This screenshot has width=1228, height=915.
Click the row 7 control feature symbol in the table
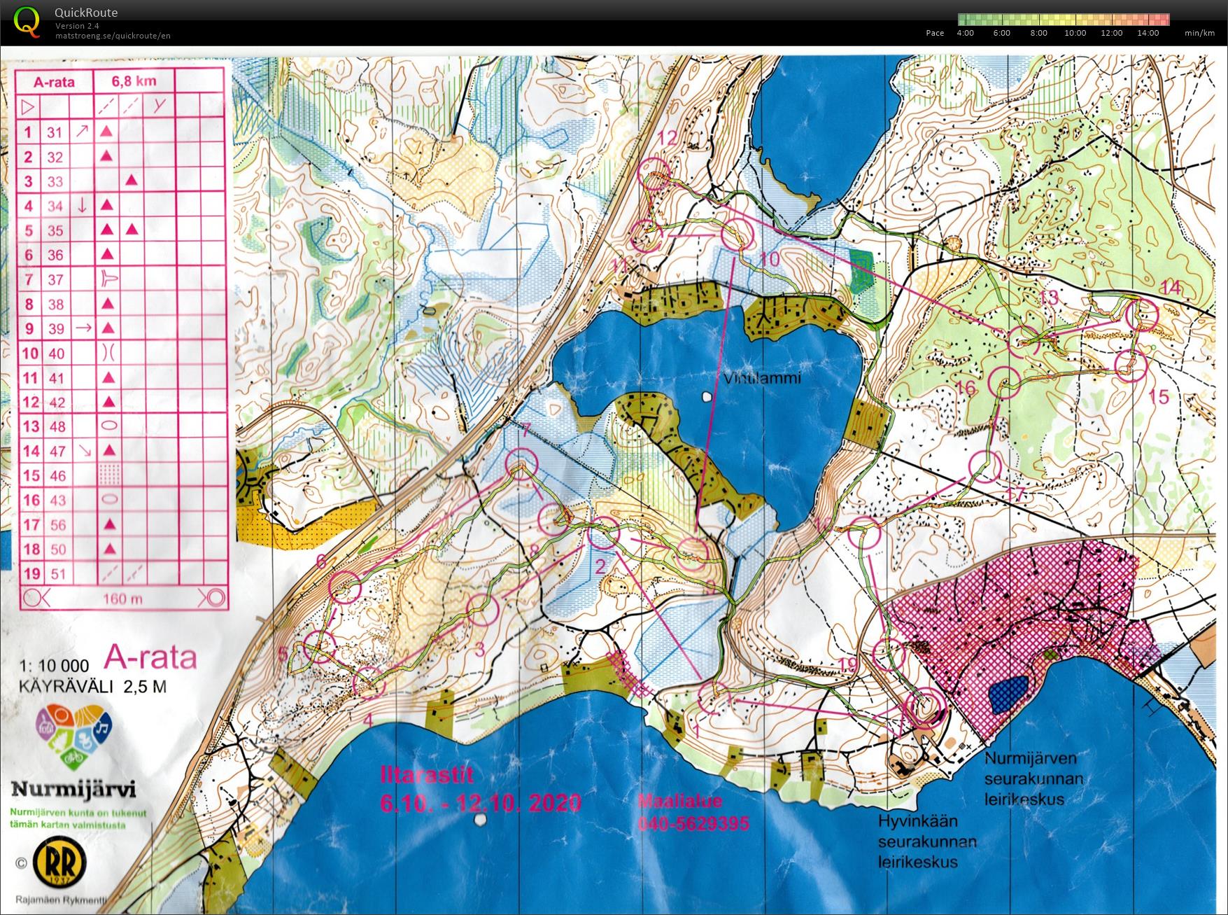(108, 279)
